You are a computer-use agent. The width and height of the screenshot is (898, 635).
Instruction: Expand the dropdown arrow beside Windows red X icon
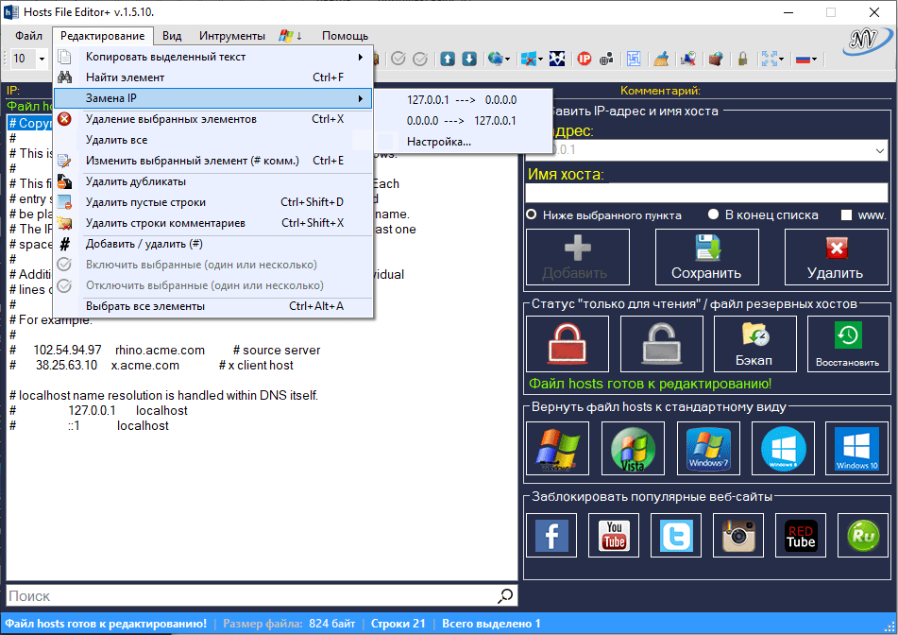coord(540,59)
